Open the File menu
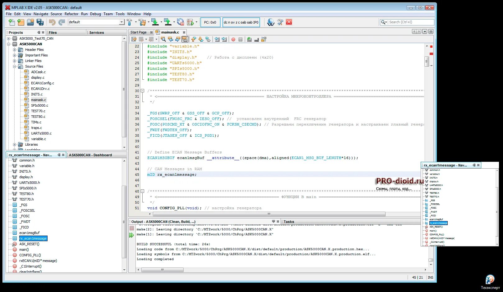Image resolution: width=503 pixels, height=292 pixels. (9, 14)
